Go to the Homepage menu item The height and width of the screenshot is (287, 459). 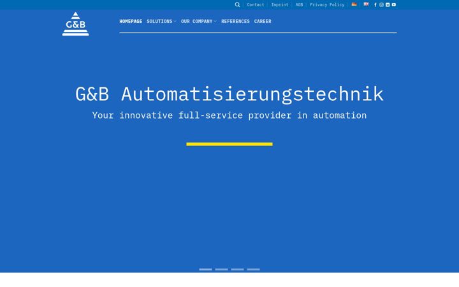[x=131, y=22]
